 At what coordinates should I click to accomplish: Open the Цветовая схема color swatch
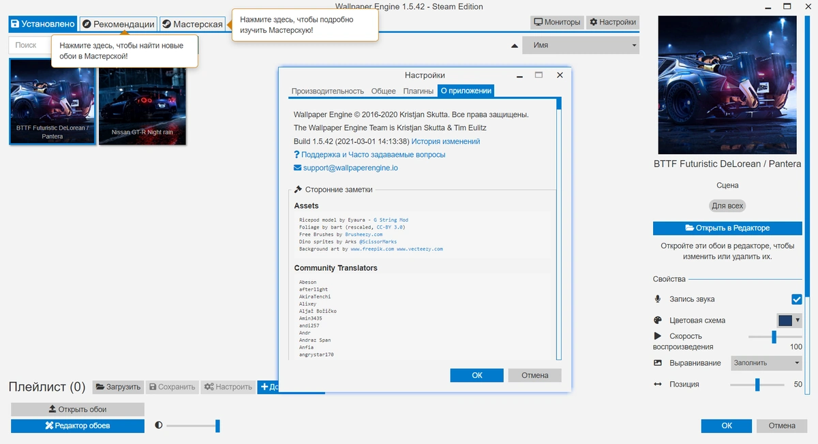pos(789,320)
